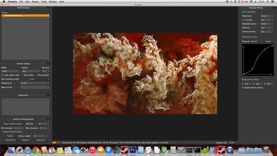Open App Store icon in dock
The image size is (277, 156).
coord(109,150)
